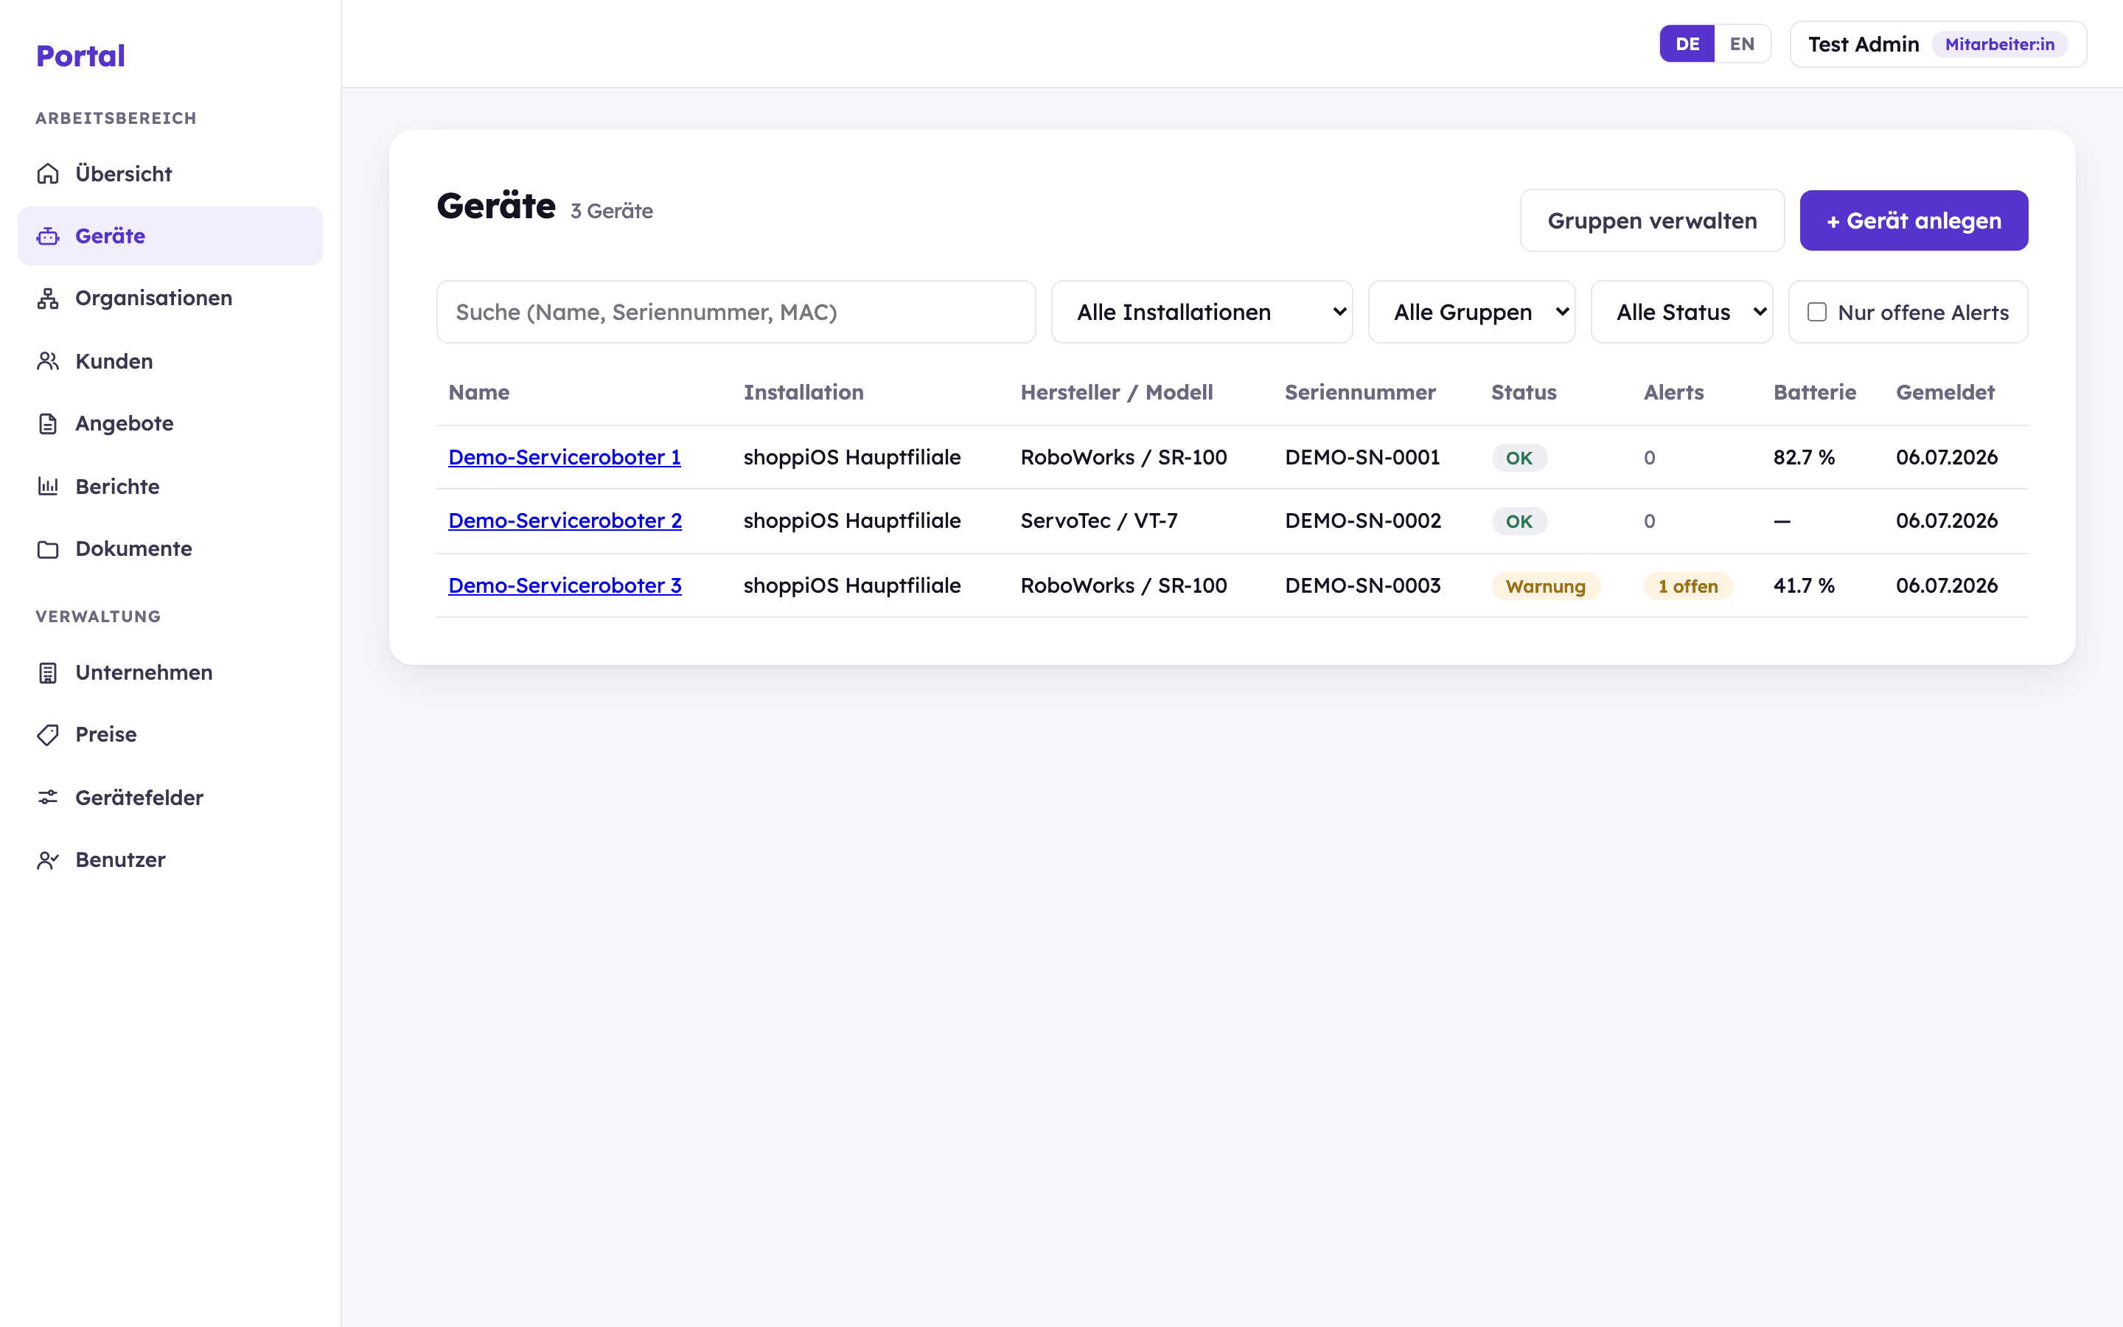Image resolution: width=2123 pixels, height=1327 pixels.
Task: Click the Hersteller / Modell column header
Action: pos(1117,392)
